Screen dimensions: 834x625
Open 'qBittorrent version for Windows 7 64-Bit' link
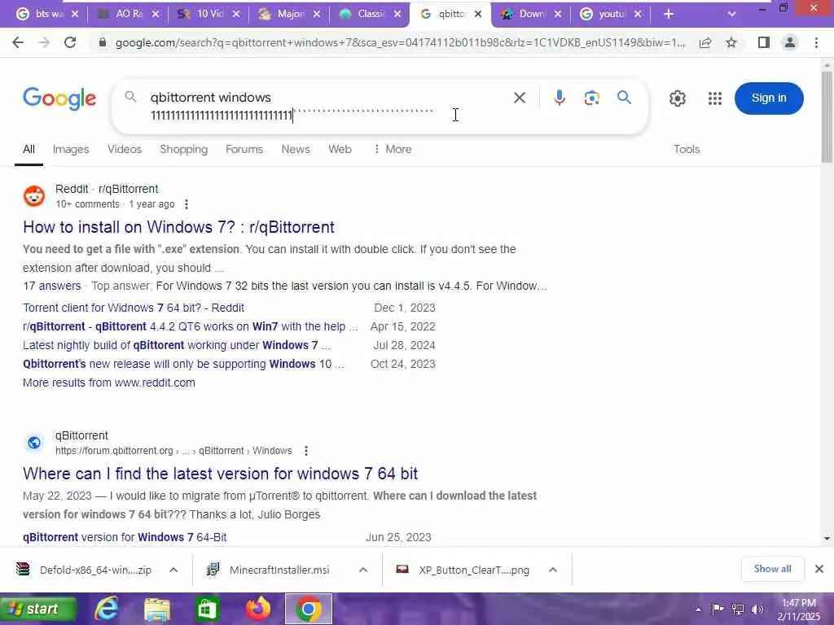(x=125, y=537)
